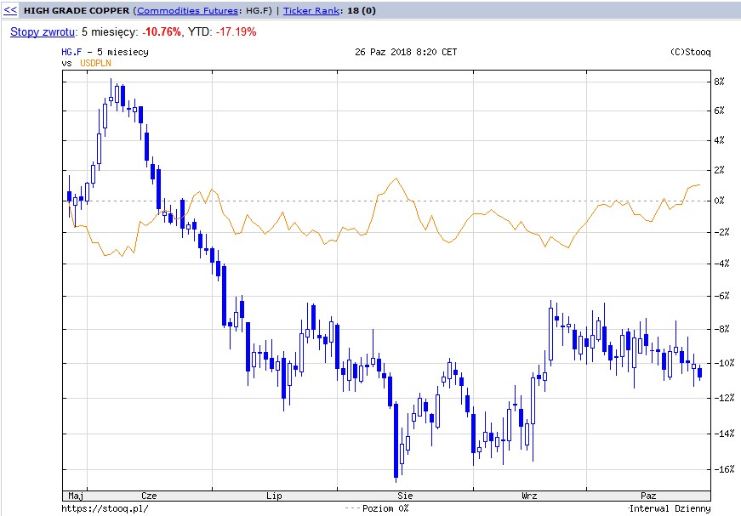Open the Stopy zwrotu link
The width and height of the screenshot is (741, 516).
tap(43, 32)
